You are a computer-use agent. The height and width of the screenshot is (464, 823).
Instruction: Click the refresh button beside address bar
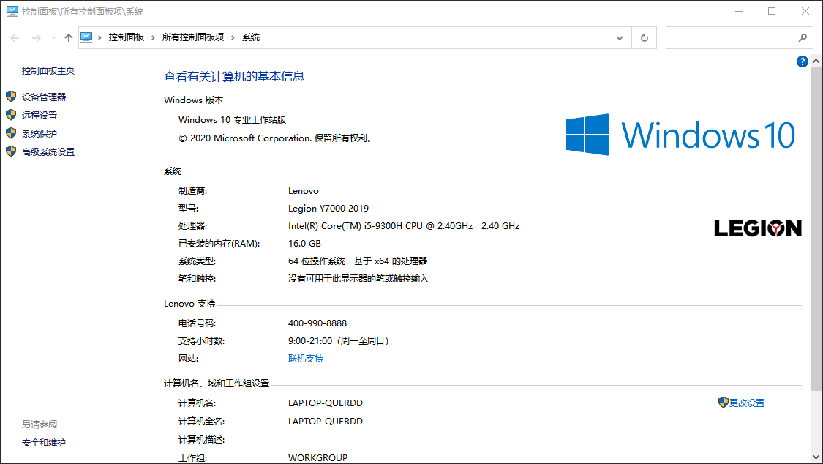point(644,38)
